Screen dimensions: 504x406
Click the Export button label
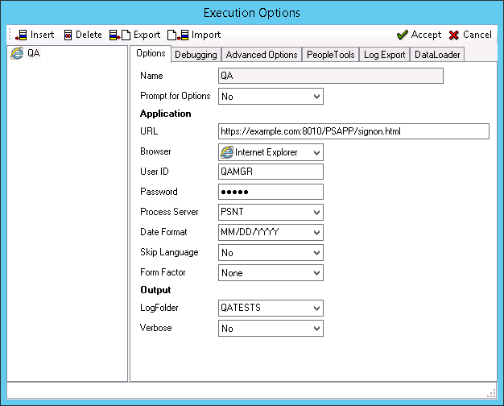tap(147, 35)
